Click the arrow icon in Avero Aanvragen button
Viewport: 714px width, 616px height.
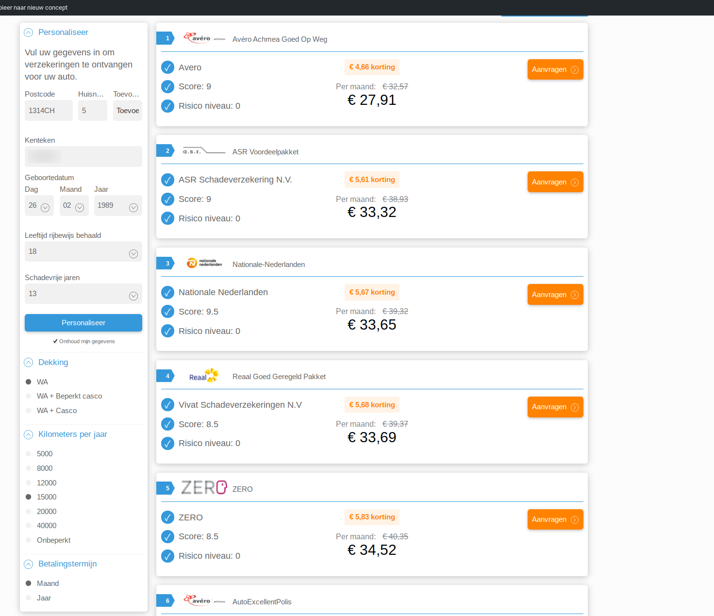[x=575, y=70]
